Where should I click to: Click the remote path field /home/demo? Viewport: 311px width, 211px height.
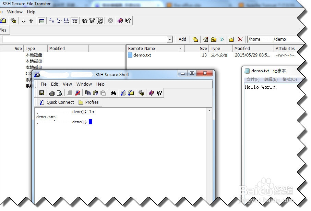pyautogui.click(x=274, y=39)
